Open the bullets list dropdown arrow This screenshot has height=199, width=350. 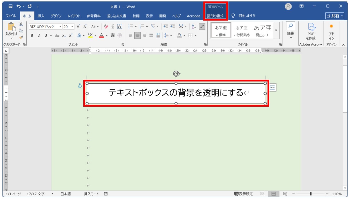click(x=136, y=27)
